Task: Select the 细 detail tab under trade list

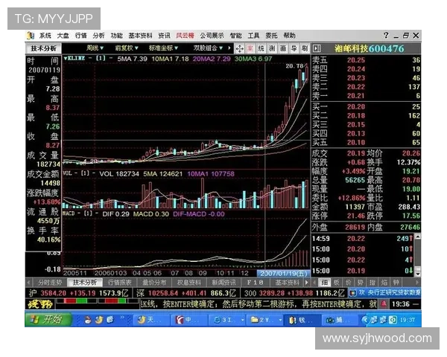Action: click(324, 283)
